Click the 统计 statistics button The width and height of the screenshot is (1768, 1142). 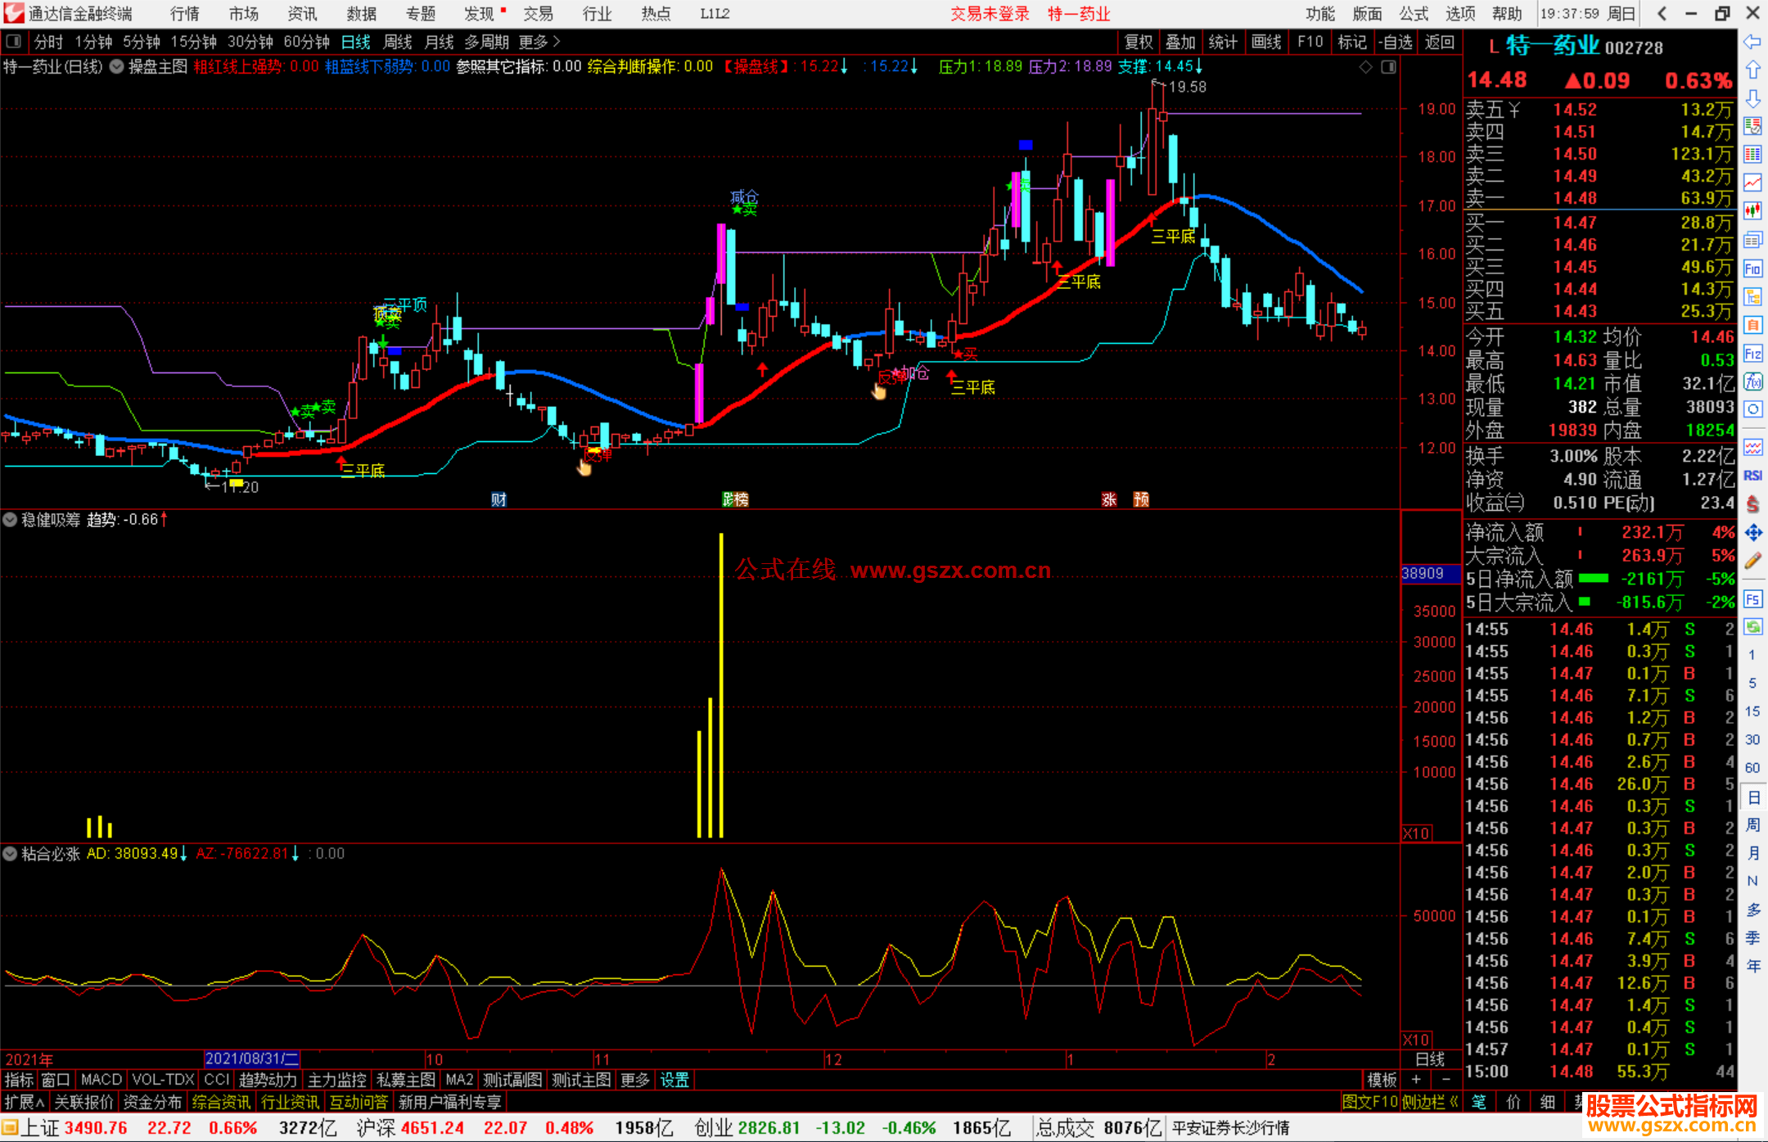[x=1223, y=42]
